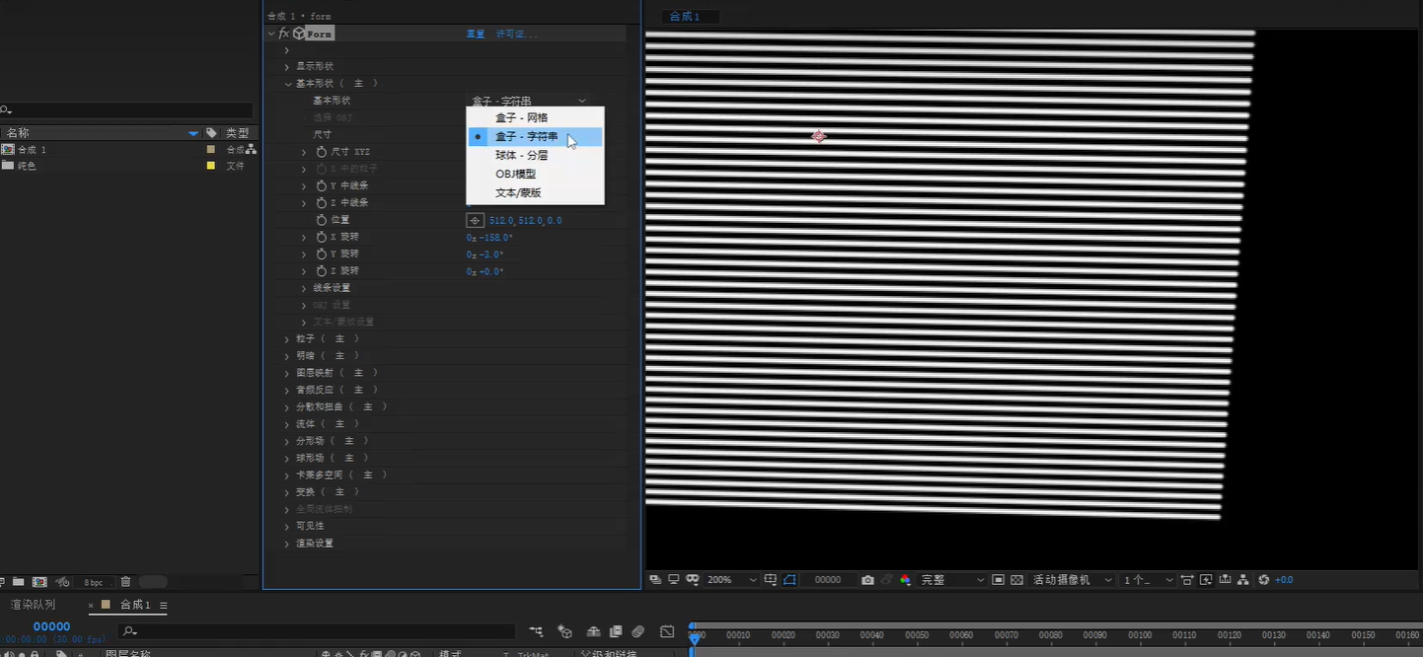Toggle the transparency grid button
Screen dimensions: 1423x657
(x=1016, y=580)
